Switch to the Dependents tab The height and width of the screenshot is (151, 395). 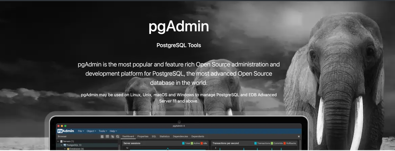198,136
